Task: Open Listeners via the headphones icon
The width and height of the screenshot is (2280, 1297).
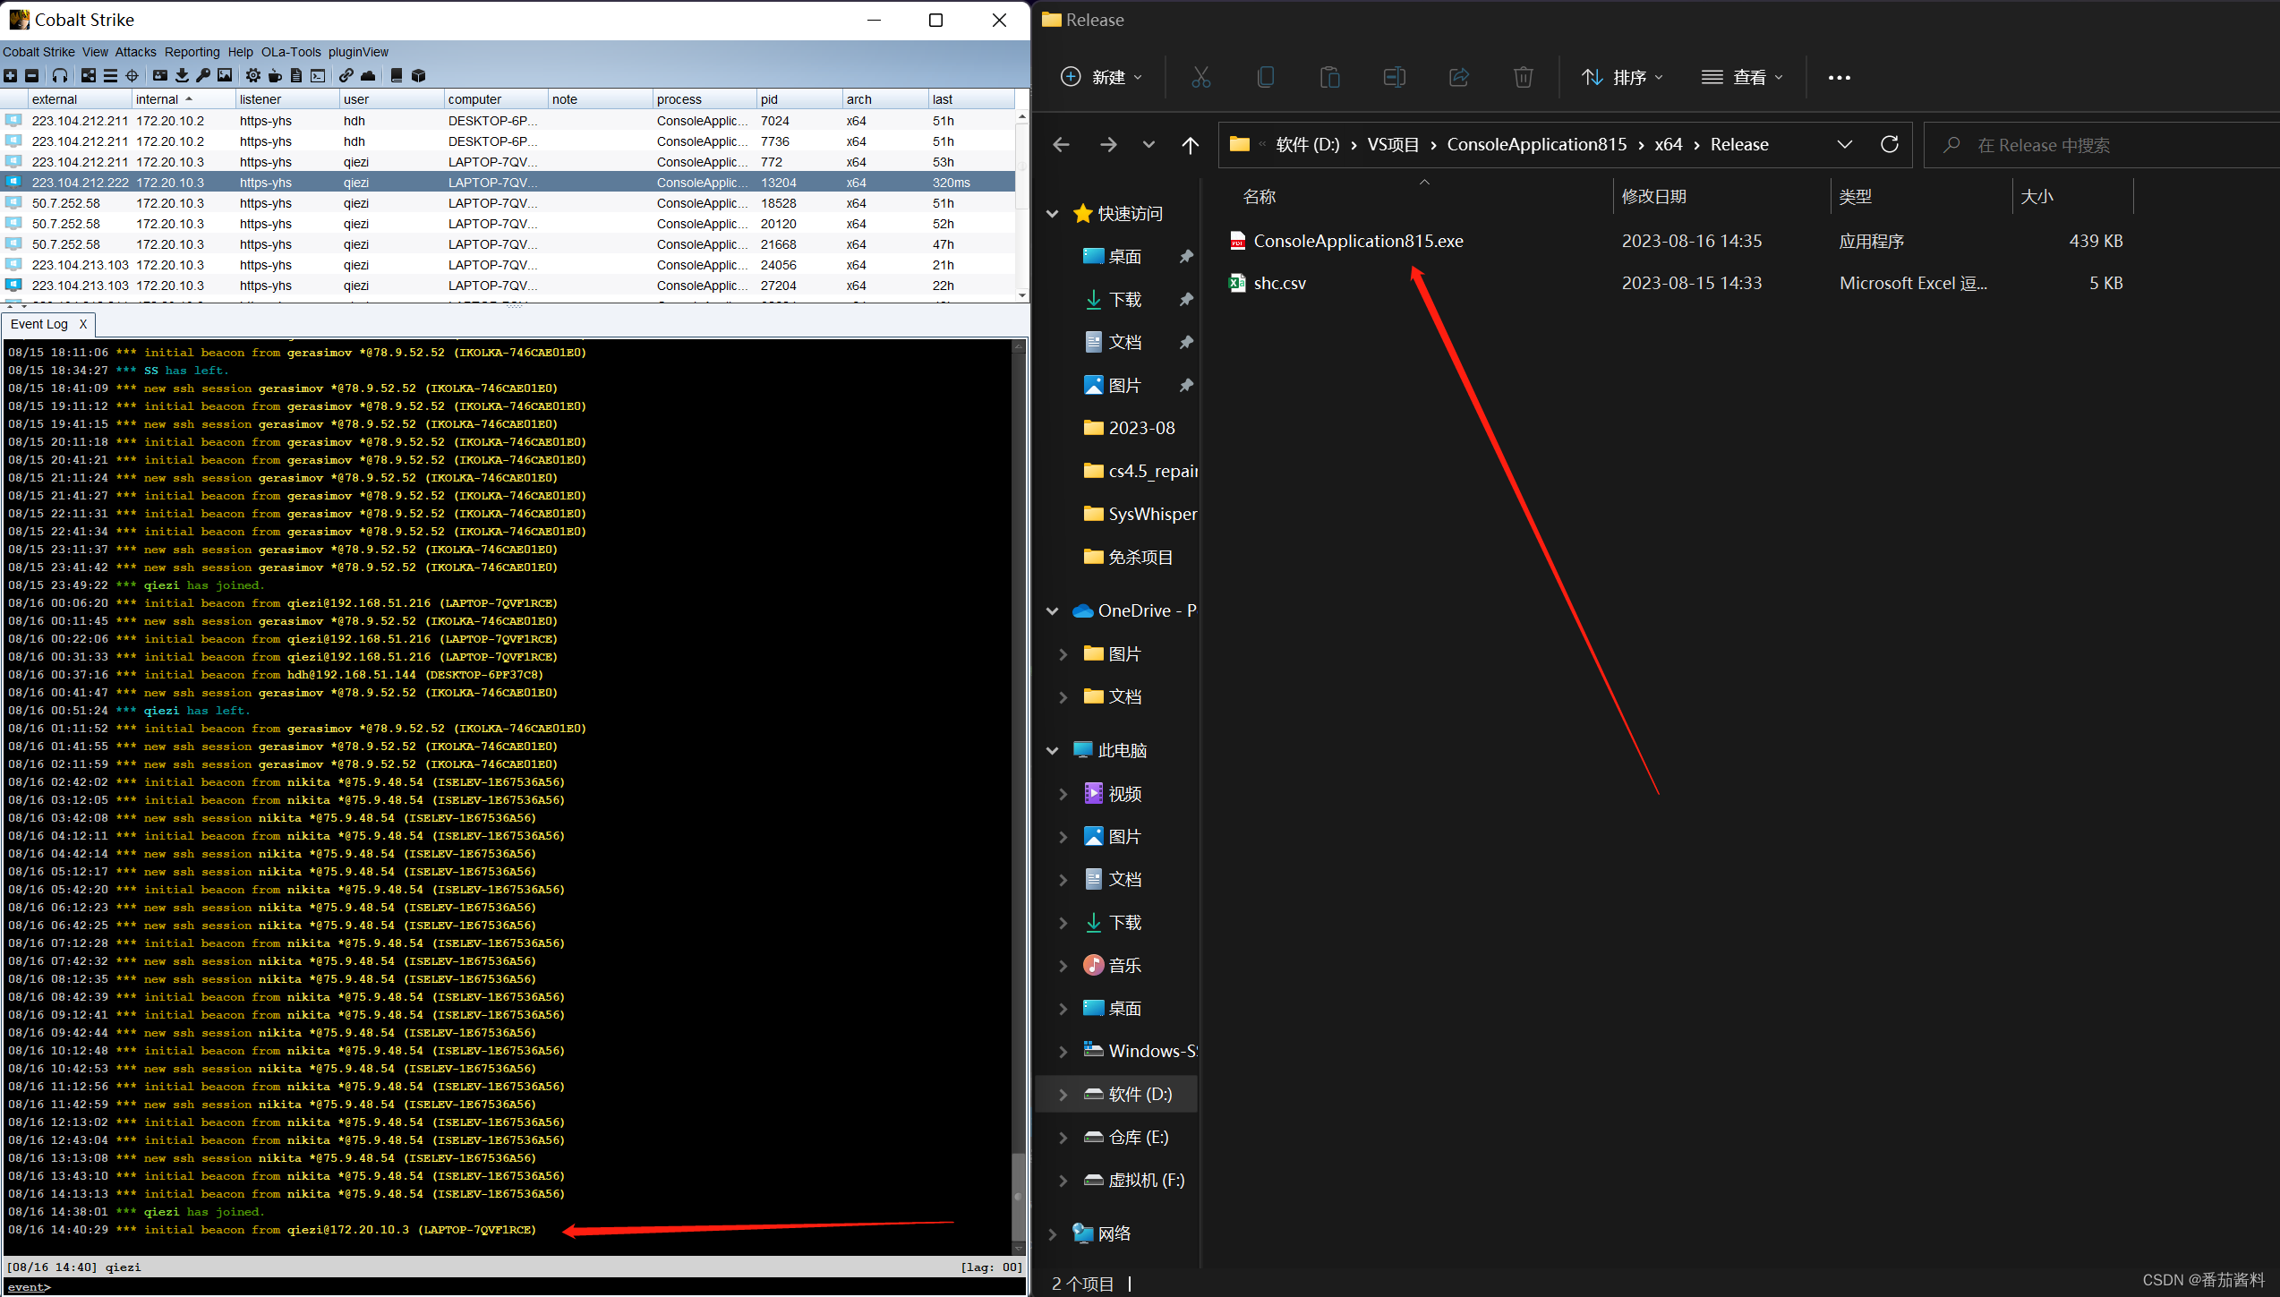Action: 60,76
